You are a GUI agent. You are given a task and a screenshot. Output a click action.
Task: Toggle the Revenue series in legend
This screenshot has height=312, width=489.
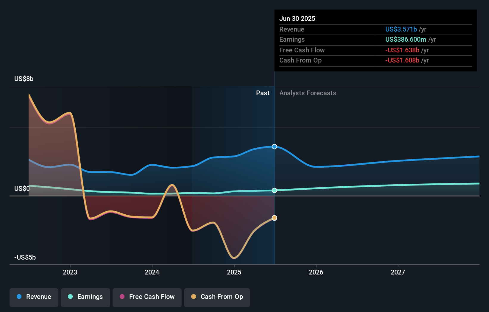pyautogui.click(x=34, y=297)
